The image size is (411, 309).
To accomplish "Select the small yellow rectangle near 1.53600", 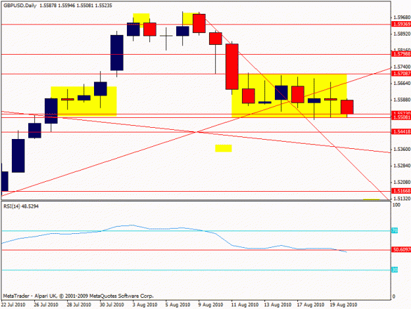I will pyautogui.click(x=224, y=148).
